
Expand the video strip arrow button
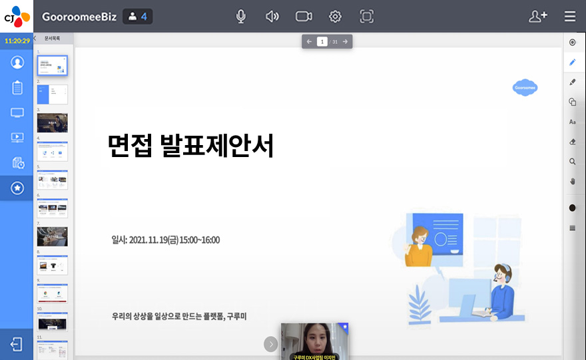tap(271, 344)
